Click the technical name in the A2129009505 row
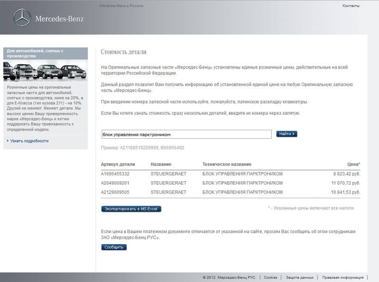The height and width of the screenshot is (282, 379). 243,192
